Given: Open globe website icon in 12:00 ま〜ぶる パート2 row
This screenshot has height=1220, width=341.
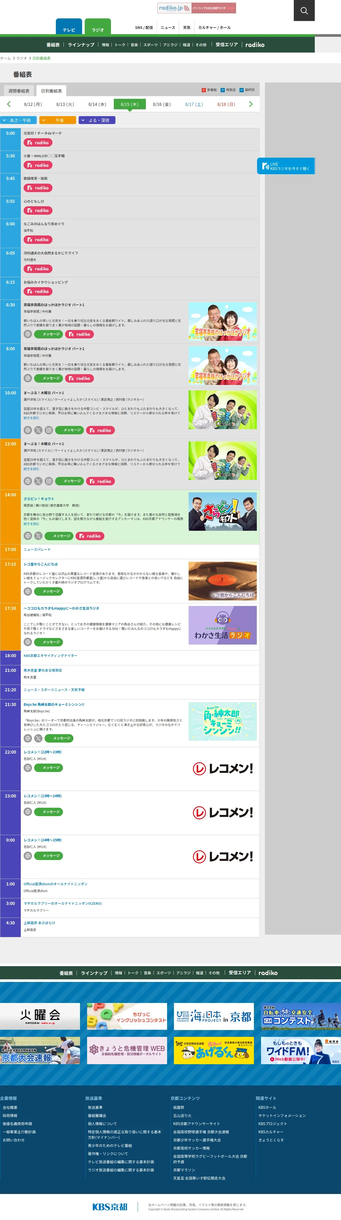Looking at the screenshot, I should point(28,481).
